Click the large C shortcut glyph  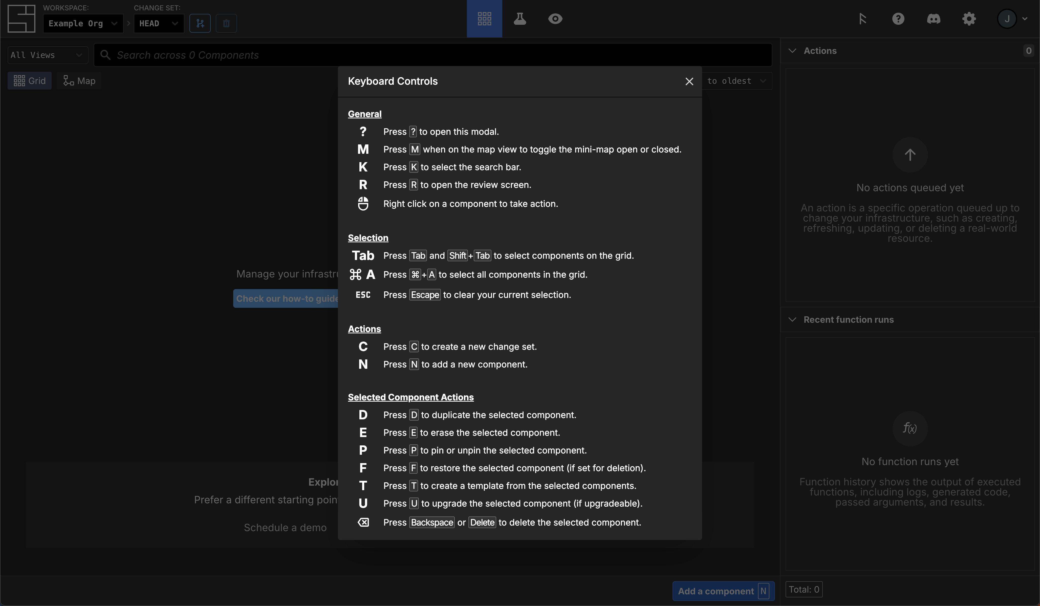363,347
